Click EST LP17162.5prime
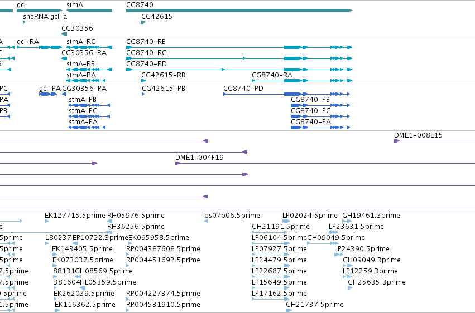This screenshot has width=475, height=313. coord(279,294)
